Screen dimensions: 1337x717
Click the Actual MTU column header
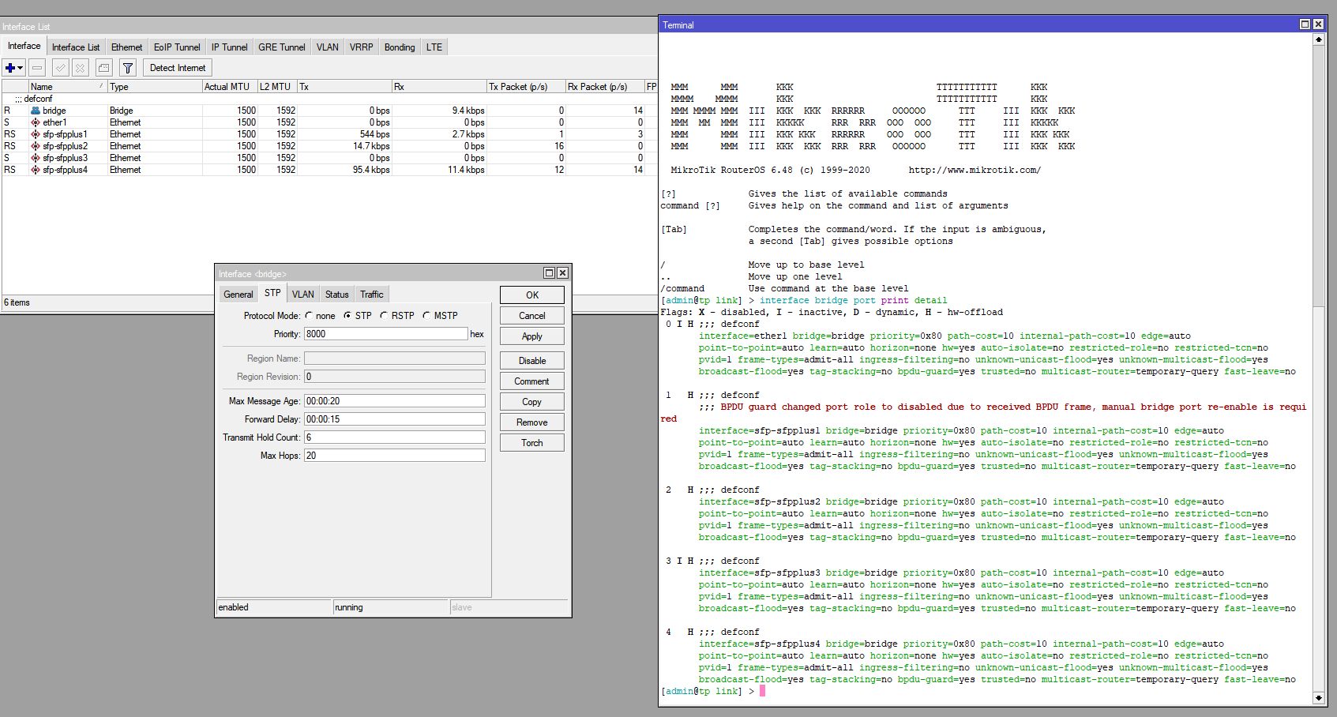(x=230, y=87)
